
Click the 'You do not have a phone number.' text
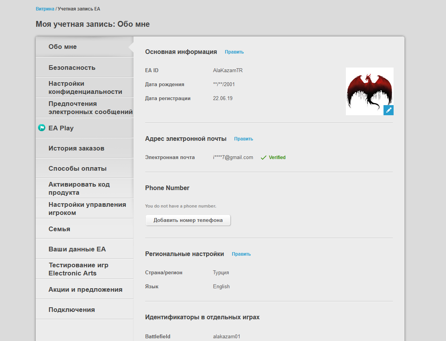point(180,206)
